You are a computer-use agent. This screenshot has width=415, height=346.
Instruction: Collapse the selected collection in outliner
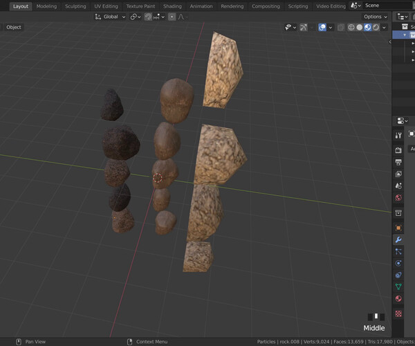tap(405, 35)
